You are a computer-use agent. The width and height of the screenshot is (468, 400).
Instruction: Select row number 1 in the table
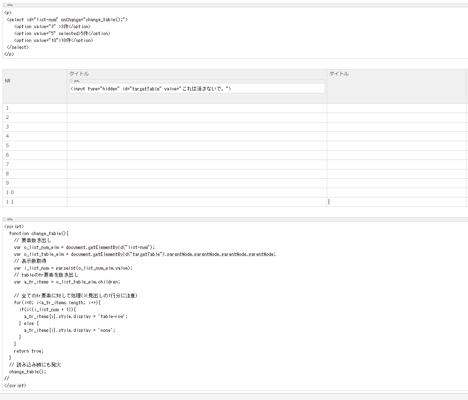pyautogui.click(x=7, y=108)
